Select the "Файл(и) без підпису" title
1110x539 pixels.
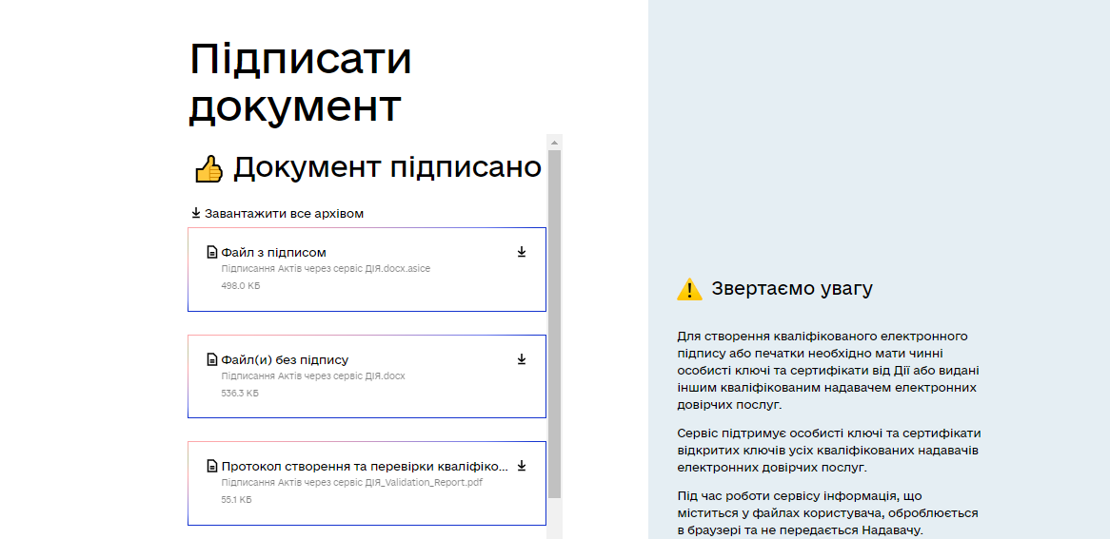(285, 360)
